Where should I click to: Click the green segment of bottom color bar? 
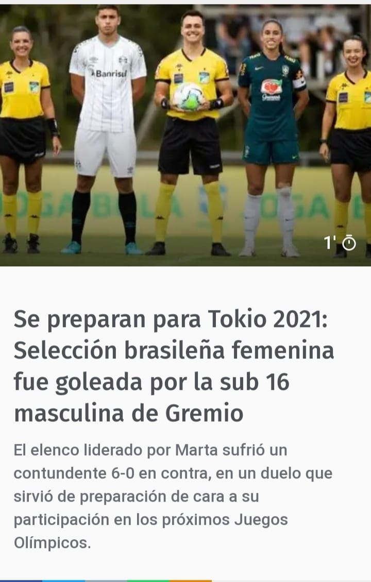[x=148, y=581]
